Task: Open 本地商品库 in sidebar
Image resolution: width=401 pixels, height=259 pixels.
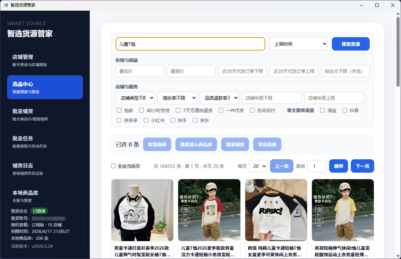Action: point(45,196)
